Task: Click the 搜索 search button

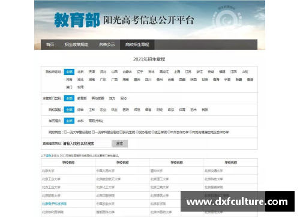Action: point(120,143)
